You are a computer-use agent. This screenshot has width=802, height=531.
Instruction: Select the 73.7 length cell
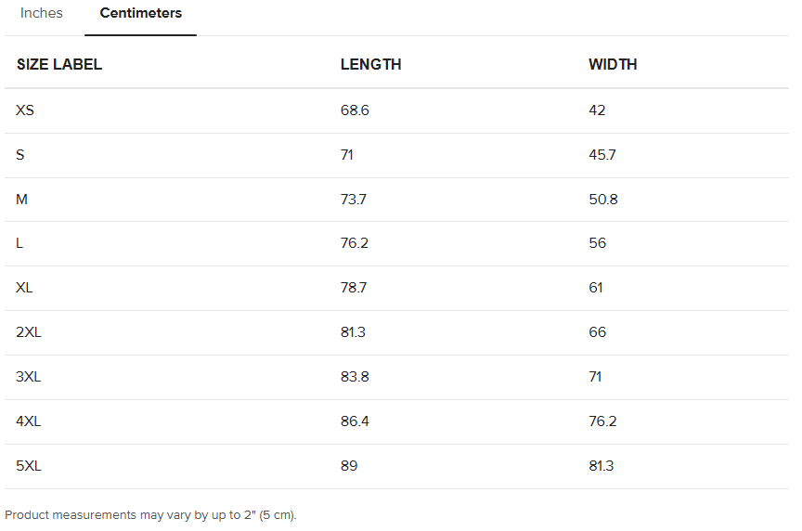click(354, 200)
